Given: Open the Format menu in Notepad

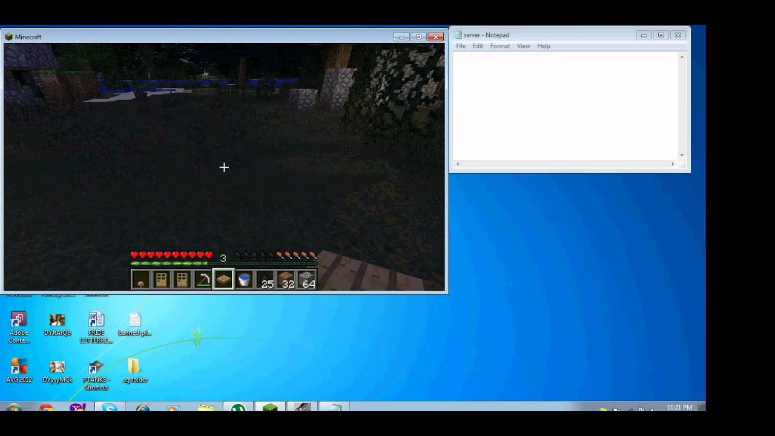Looking at the screenshot, I should (x=500, y=46).
